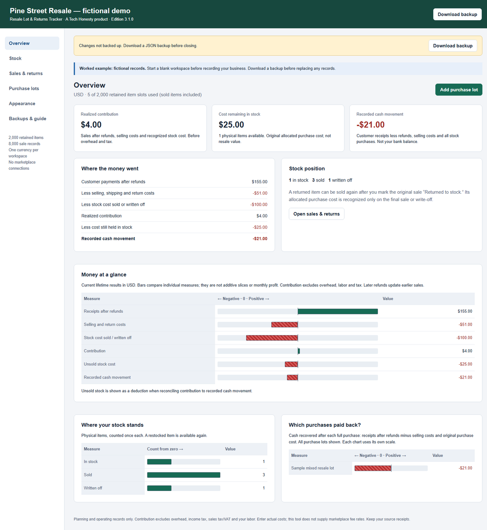Click the Sample mixed resale lot red bar
This screenshot has height=530, width=487.
coord(373,468)
